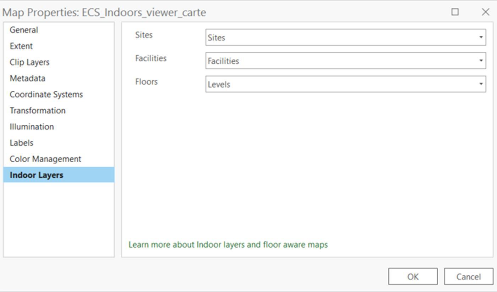Open Illumination settings
Image resolution: width=497 pixels, height=292 pixels.
32,127
